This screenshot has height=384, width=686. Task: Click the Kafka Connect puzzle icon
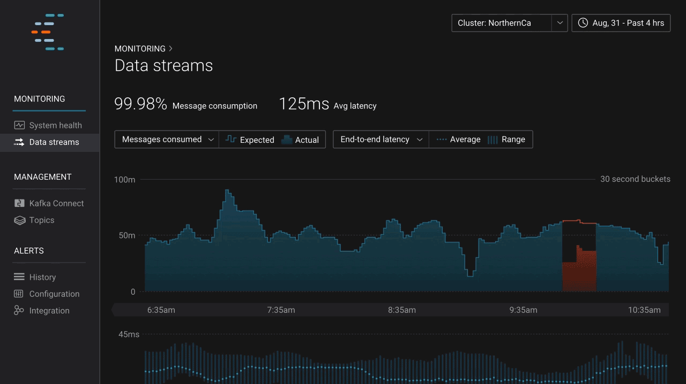[x=19, y=203]
